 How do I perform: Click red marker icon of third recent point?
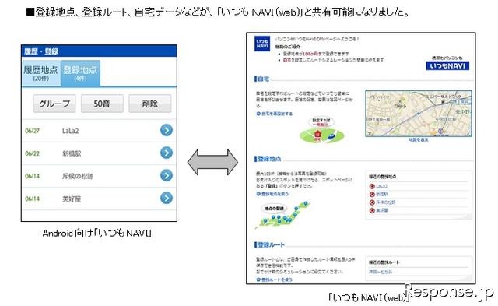[x=372, y=202]
